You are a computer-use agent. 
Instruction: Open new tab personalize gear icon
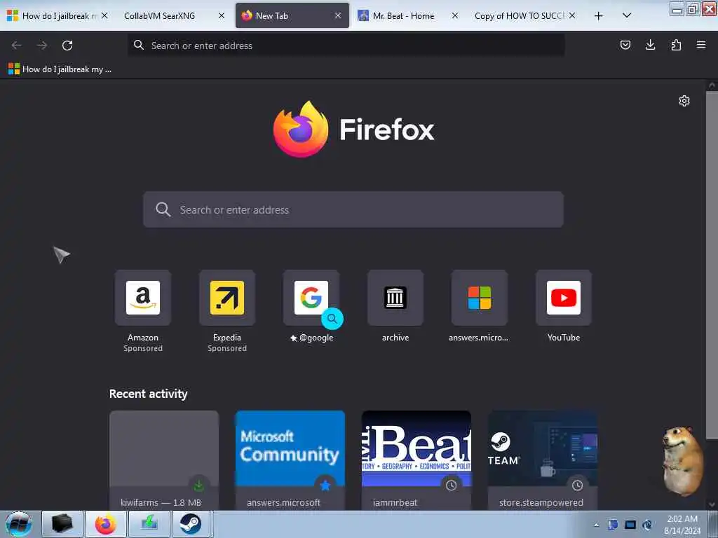click(684, 101)
